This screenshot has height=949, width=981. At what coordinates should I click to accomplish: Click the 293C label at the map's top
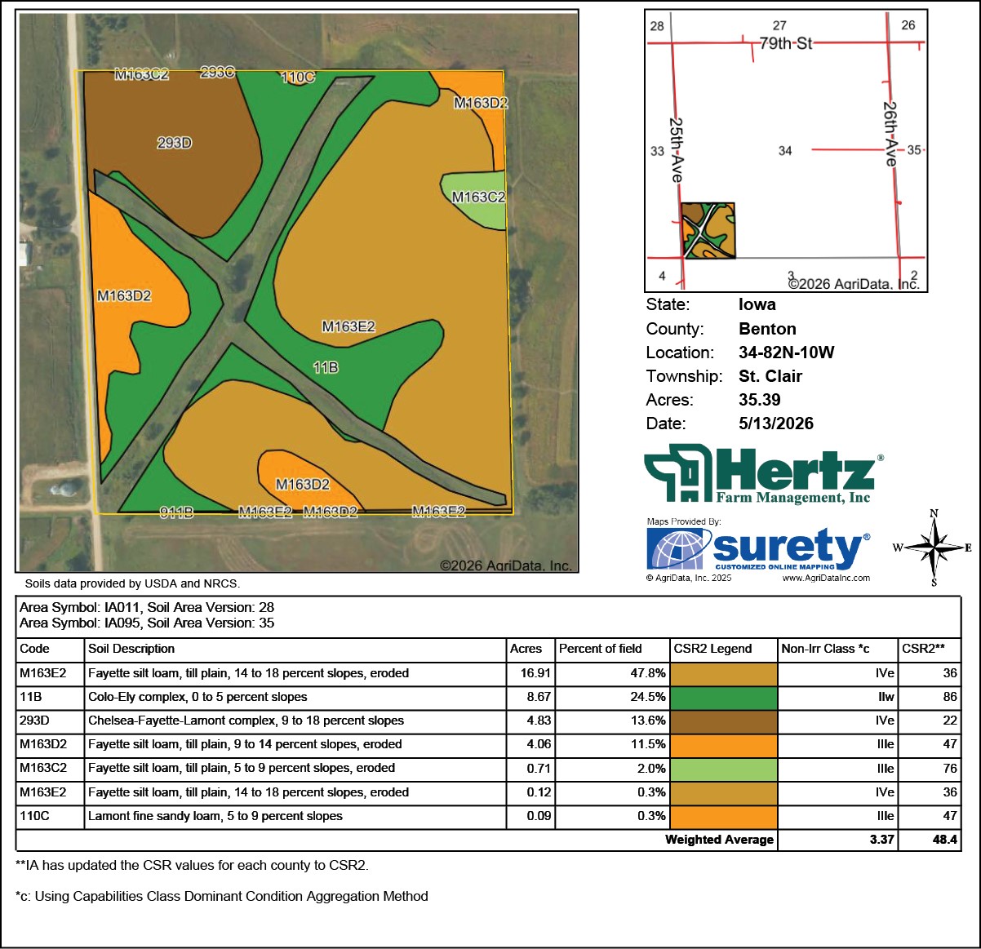click(x=218, y=73)
